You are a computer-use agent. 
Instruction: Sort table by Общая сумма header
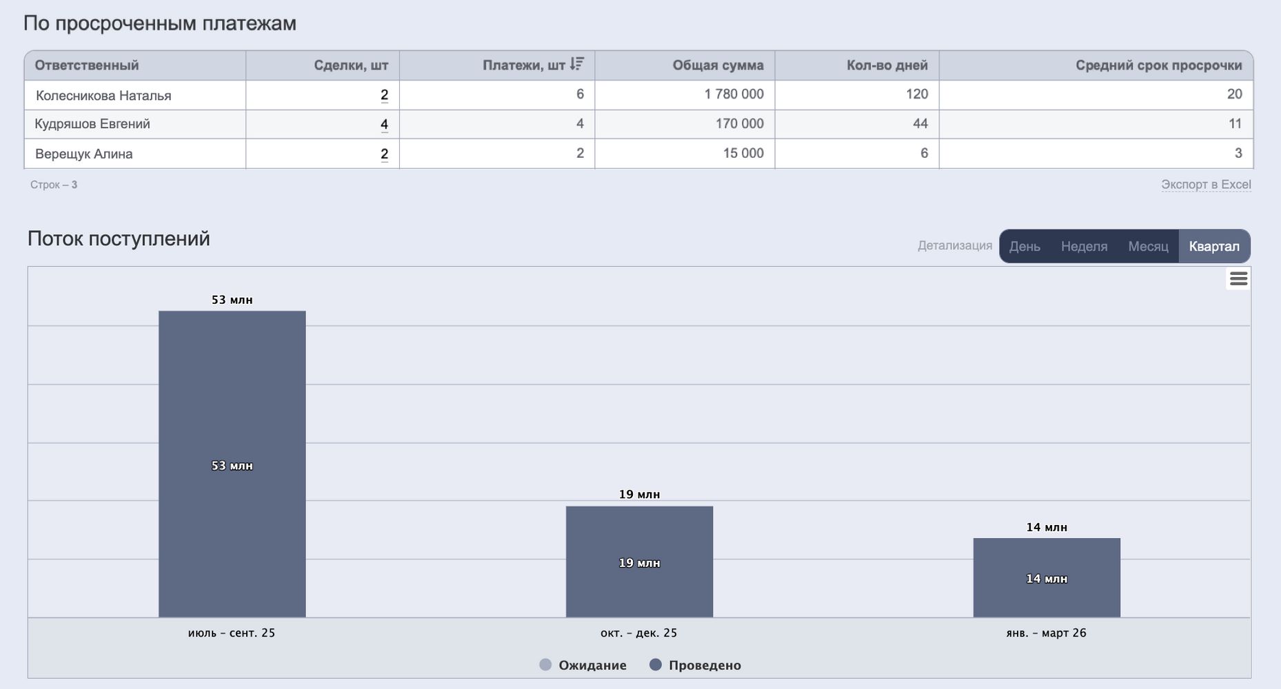718,65
